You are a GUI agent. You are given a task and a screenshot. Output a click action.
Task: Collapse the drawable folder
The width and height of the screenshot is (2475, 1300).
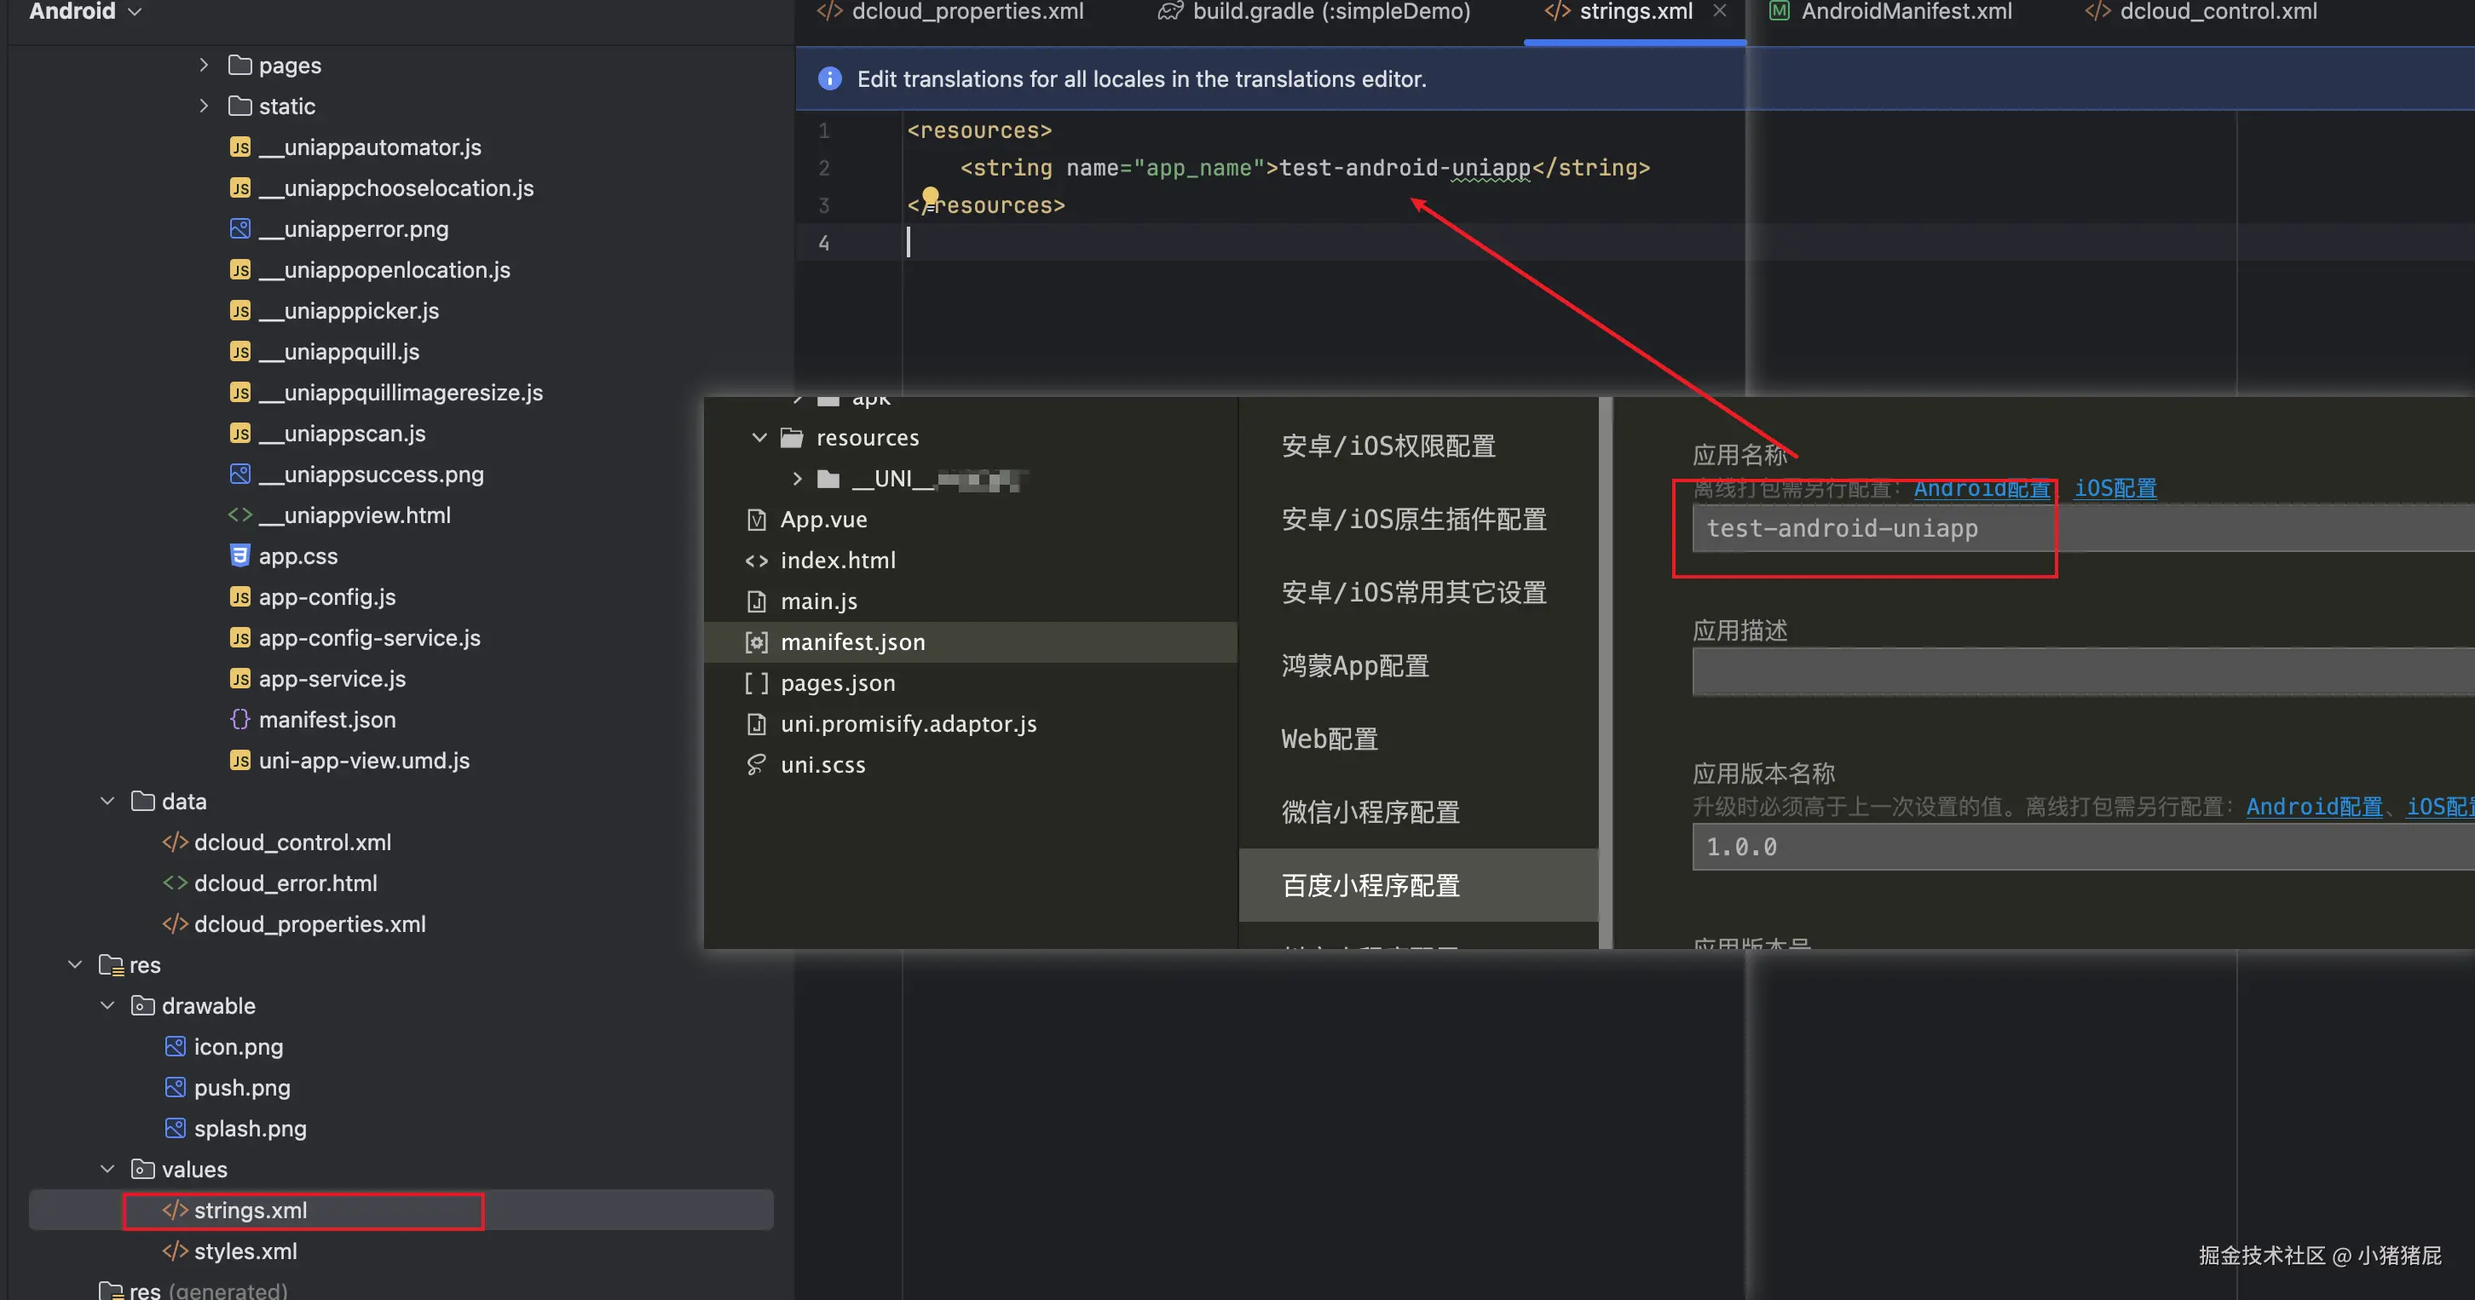[x=107, y=1005]
